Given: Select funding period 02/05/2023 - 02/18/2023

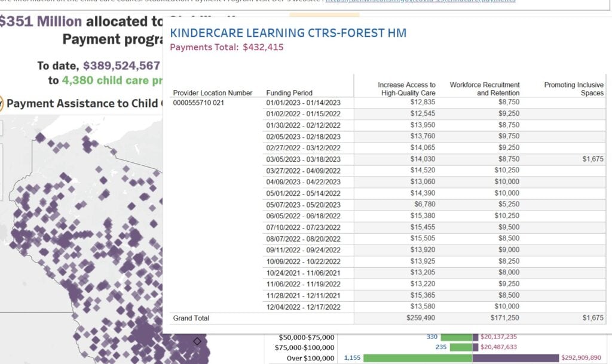Looking at the screenshot, I should [303, 137].
